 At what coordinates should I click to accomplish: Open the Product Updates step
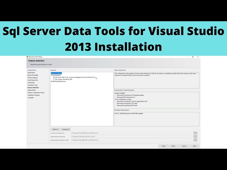tap(33, 78)
